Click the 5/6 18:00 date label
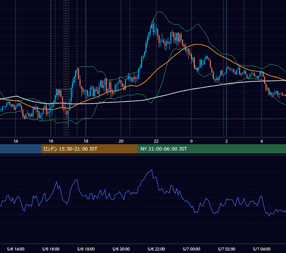 (86, 249)
